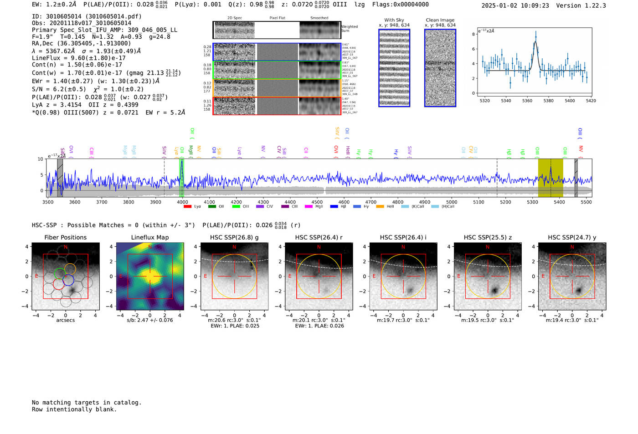Select Primary Spec_Slot_IFU_AMP: 309_046_005_LL text

(104, 30)
